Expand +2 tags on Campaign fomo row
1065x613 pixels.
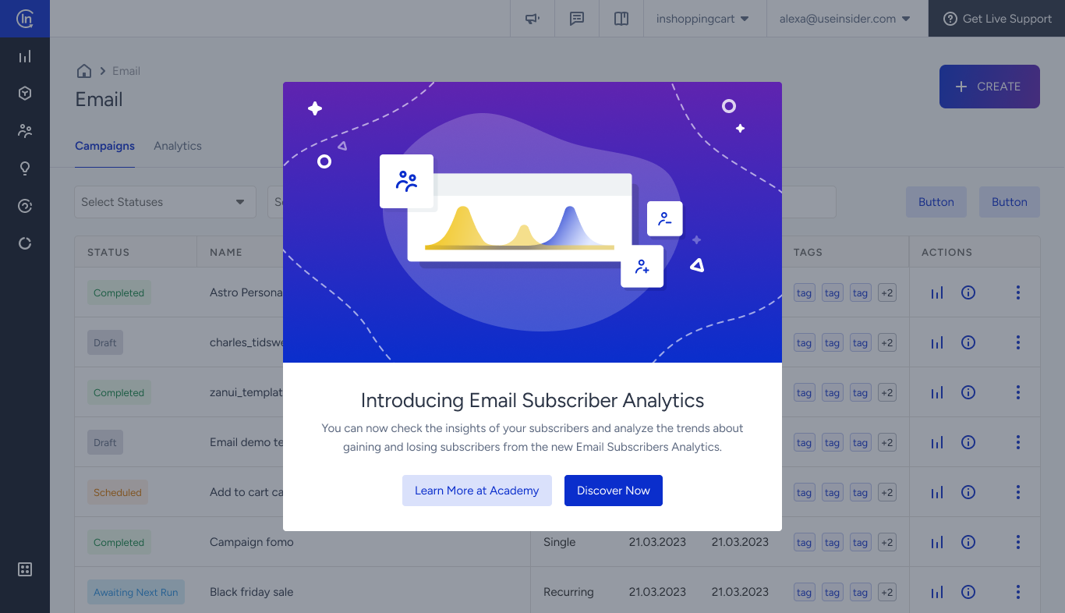click(x=887, y=543)
